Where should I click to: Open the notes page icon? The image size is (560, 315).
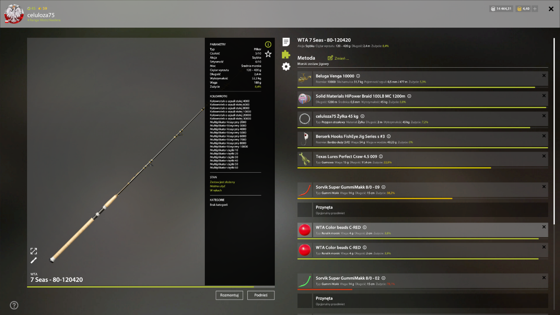pos(286,42)
